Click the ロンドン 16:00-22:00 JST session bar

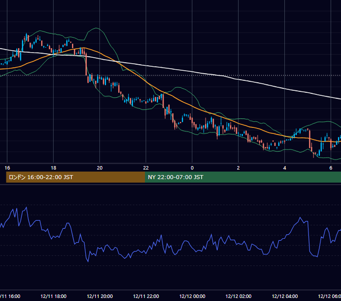pyautogui.click(x=75, y=177)
